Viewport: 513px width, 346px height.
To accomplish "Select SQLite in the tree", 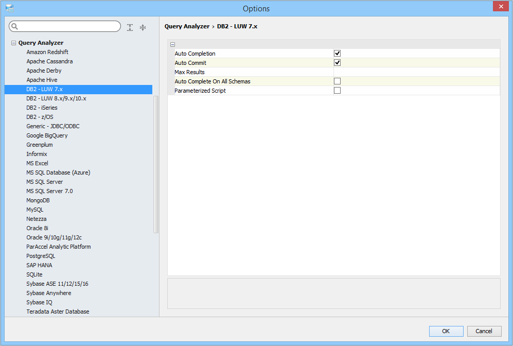I will [34, 274].
